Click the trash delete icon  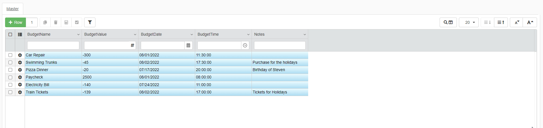[x=56, y=22]
